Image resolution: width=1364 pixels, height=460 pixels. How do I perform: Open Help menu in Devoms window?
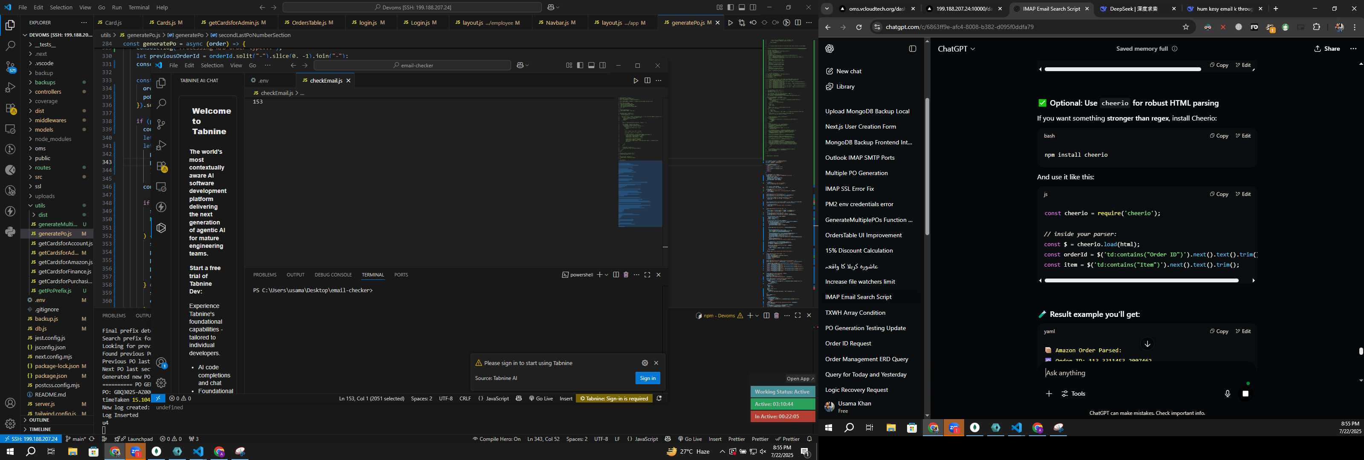162,7
